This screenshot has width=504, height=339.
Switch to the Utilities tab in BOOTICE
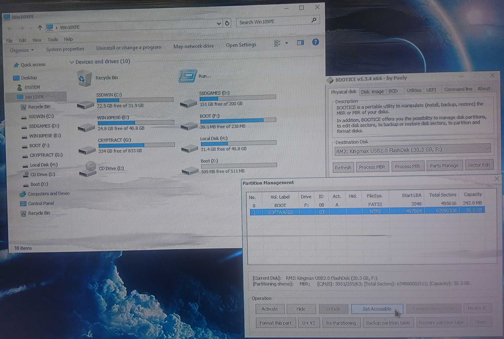(414, 90)
